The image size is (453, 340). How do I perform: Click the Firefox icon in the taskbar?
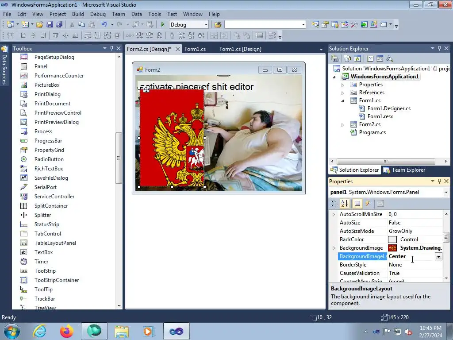point(66,331)
